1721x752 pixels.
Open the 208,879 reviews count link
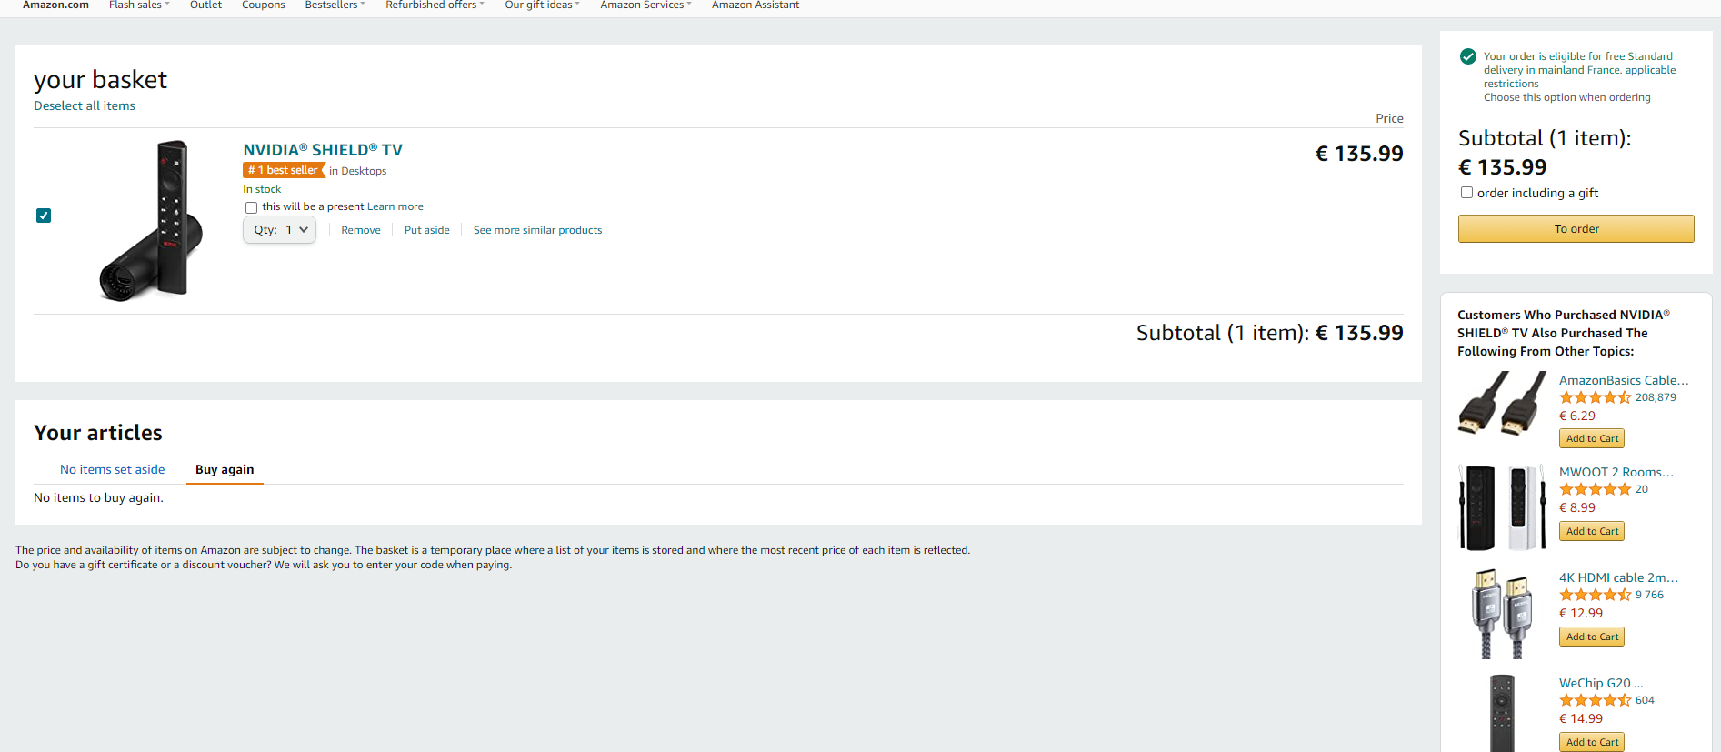click(1656, 397)
